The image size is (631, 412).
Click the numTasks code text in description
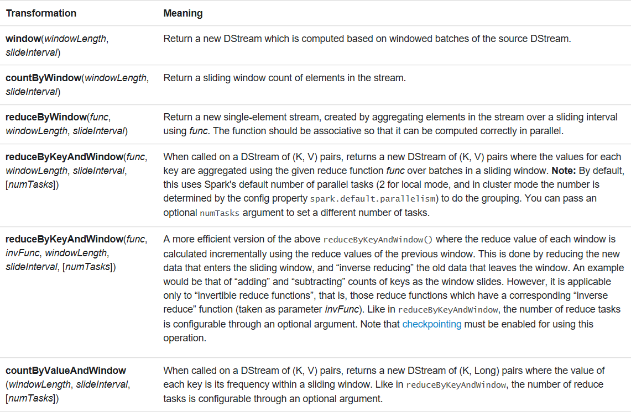click(x=220, y=213)
